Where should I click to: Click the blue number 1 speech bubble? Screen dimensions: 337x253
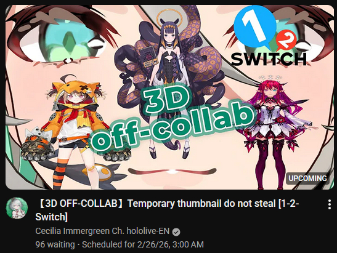(x=254, y=28)
